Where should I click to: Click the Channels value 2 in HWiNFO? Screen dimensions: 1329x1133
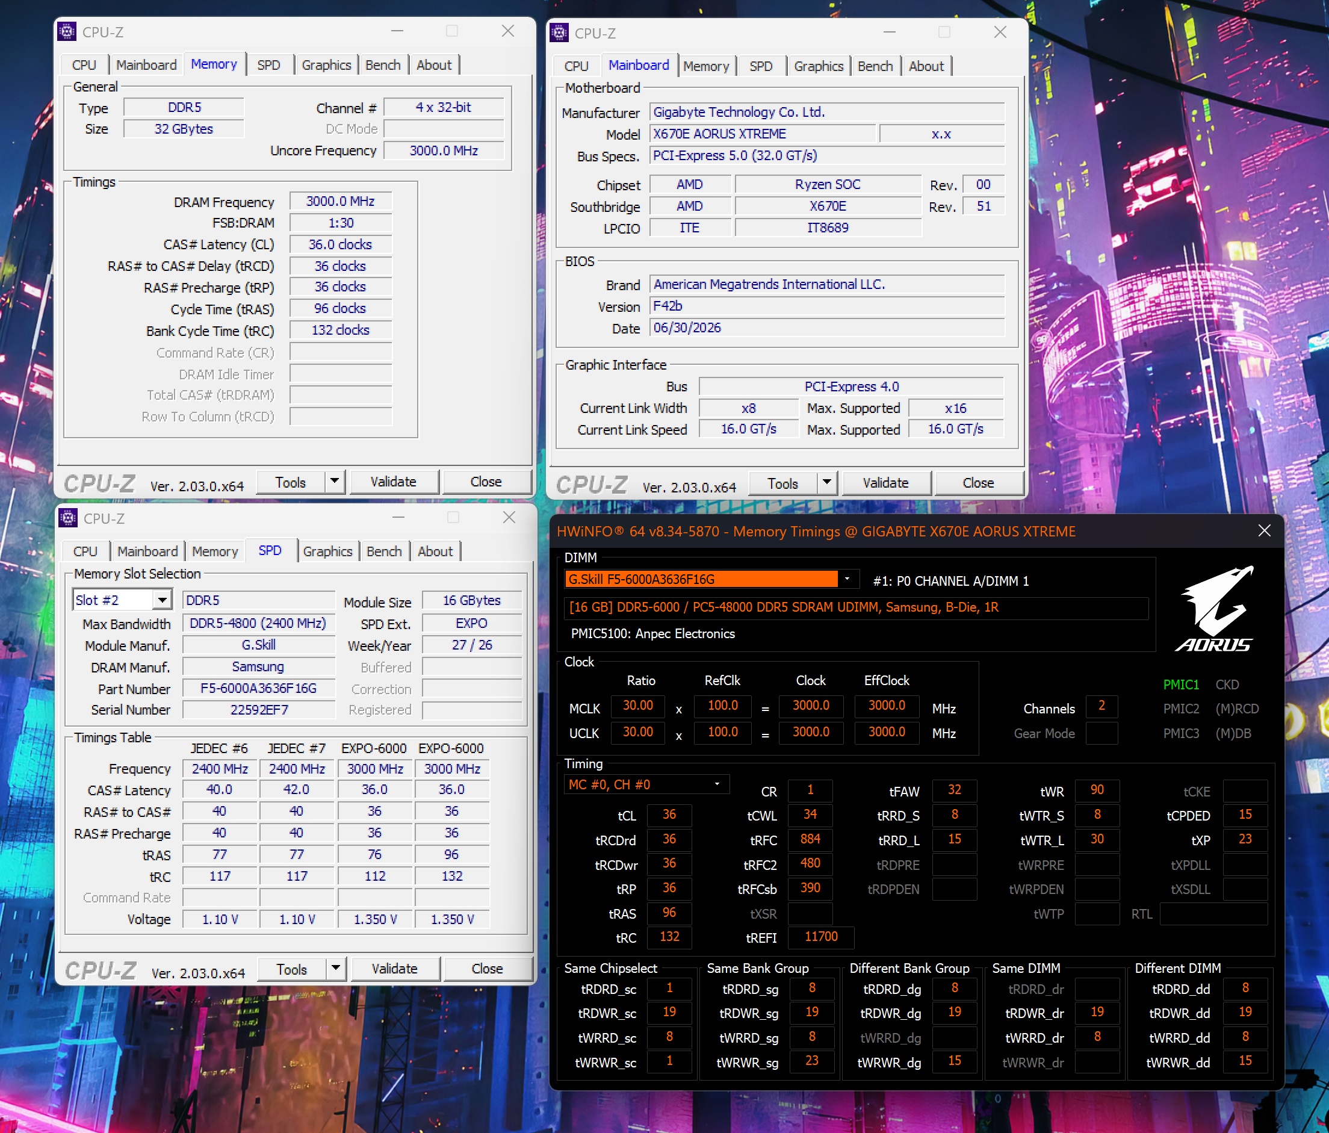[1102, 706]
